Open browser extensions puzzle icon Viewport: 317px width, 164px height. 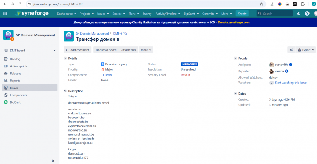[303, 4]
